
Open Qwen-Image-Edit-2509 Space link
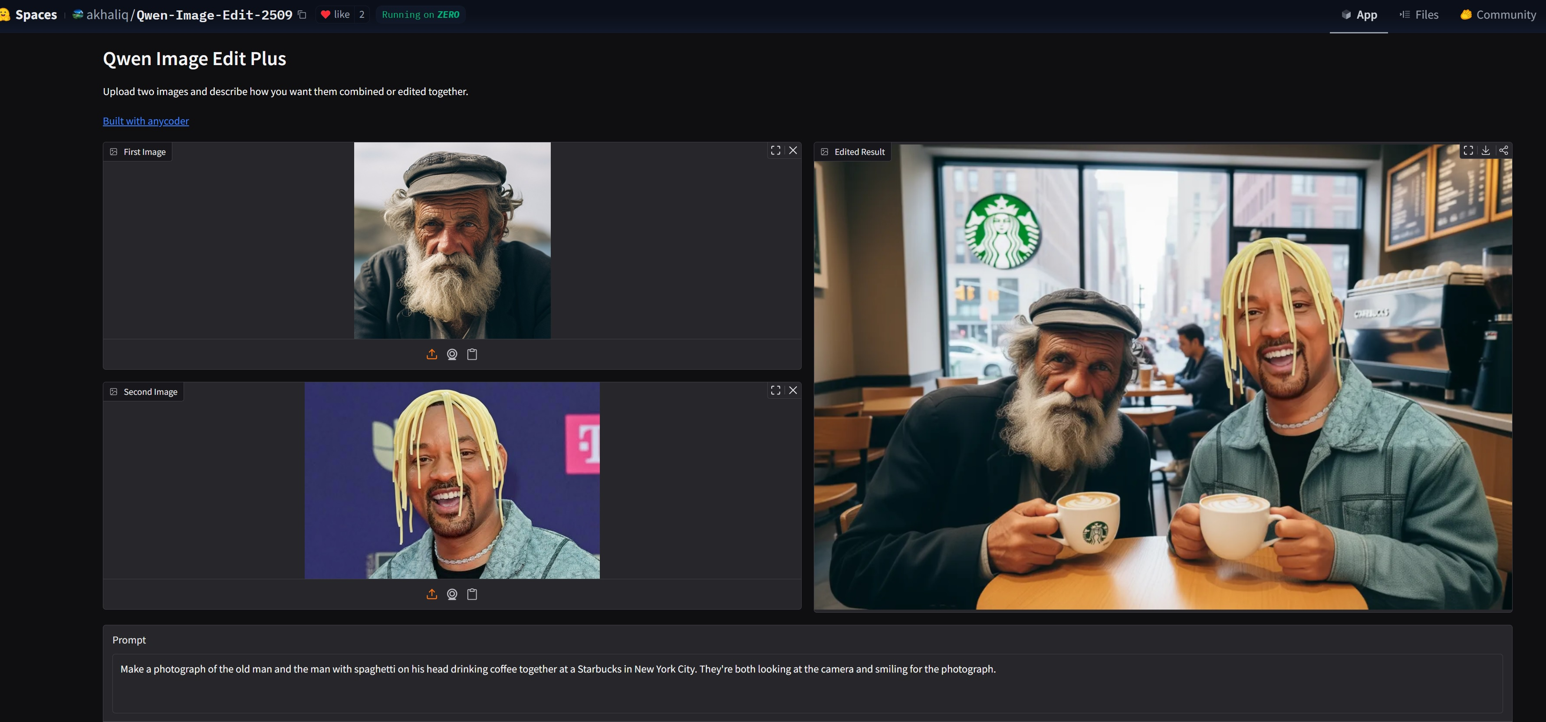[214, 14]
